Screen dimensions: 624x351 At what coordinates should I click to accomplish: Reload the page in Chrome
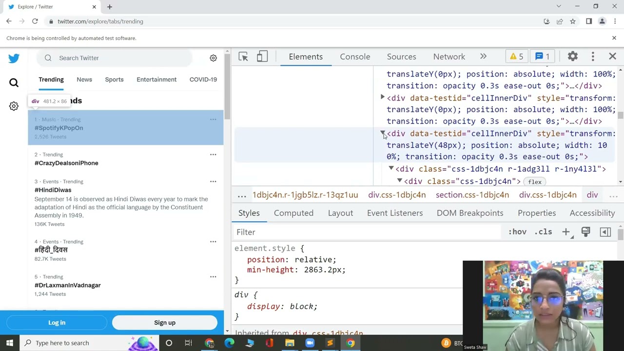(x=35, y=21)
